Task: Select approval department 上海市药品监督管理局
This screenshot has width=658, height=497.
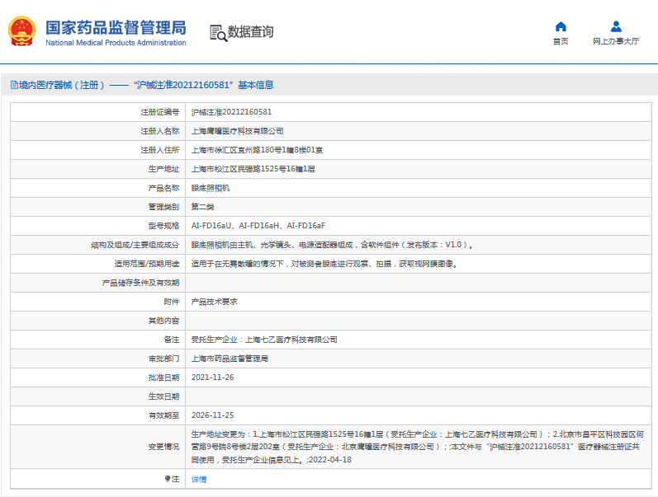Action: [230, 359]
